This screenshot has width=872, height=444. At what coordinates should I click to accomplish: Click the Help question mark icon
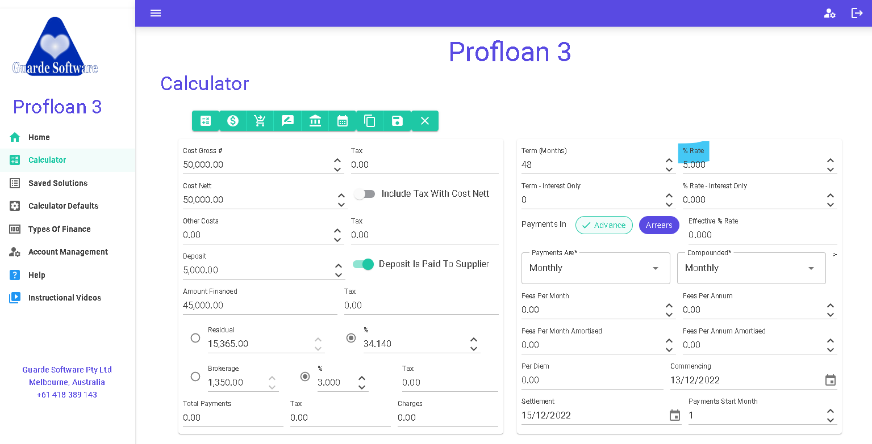pyautogui.click(x=15, y=275)
